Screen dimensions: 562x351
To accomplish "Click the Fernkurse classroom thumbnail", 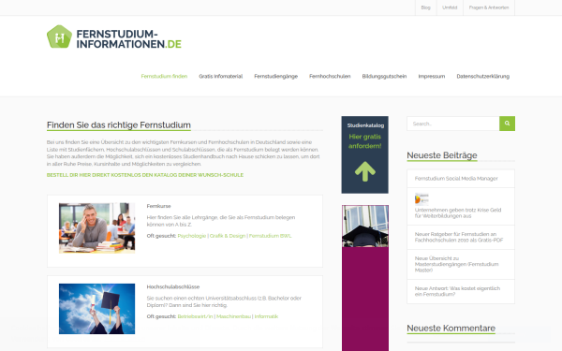I will tap(96, 228).
